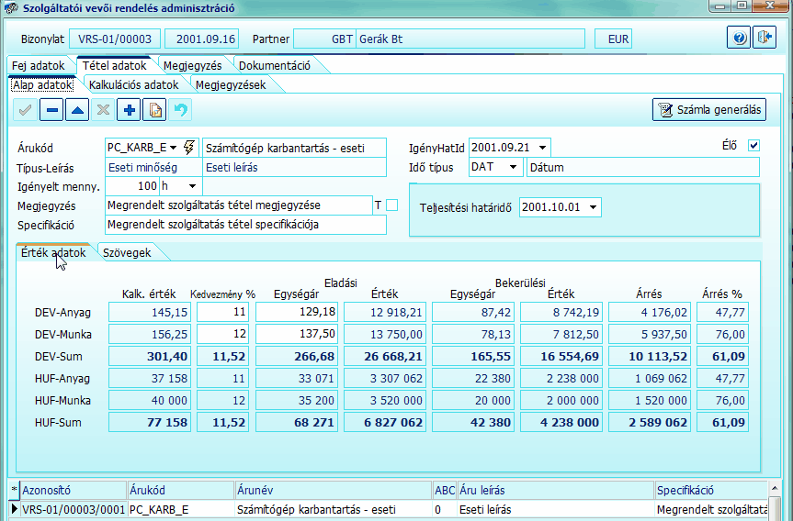Click the grey X cancel toolbar icon
The height and width of the screenshot is (521, 793).
point(103,109)
